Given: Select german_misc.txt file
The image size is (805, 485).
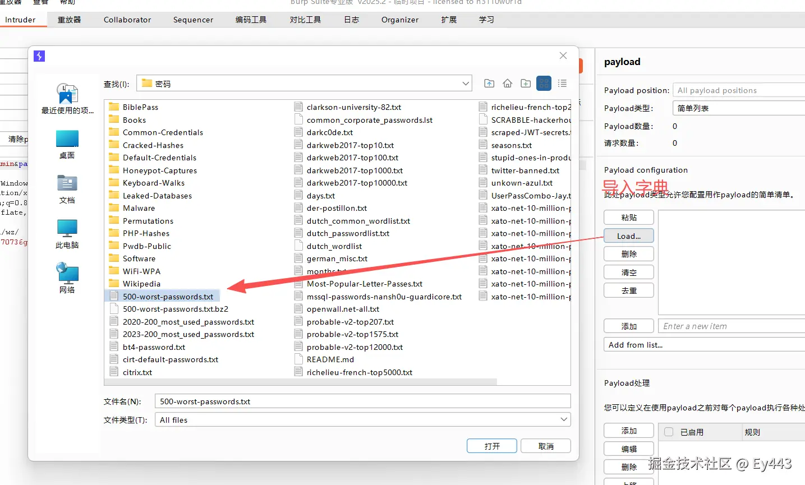Looking at the screenshot, I should (332, 258).
